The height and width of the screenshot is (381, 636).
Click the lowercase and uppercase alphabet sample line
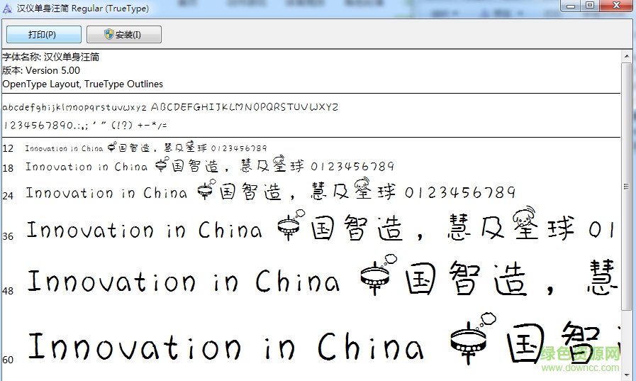[170, 107]
